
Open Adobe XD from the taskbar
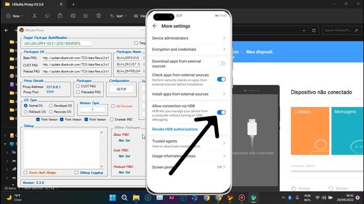click(171, 198)
